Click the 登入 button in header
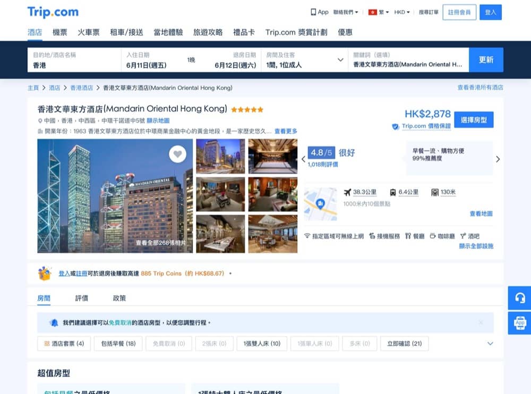Screen dimensions: 531x394 pos(490,12)
